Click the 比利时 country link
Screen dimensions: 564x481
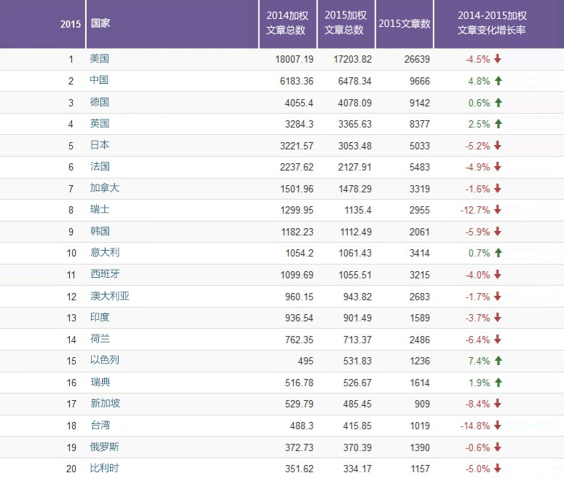[104, 468]
